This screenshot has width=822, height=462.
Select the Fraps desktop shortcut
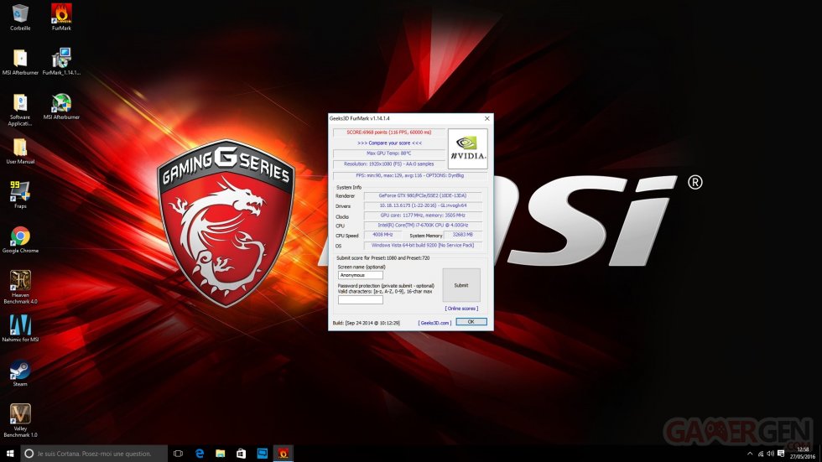coord(20,195)
